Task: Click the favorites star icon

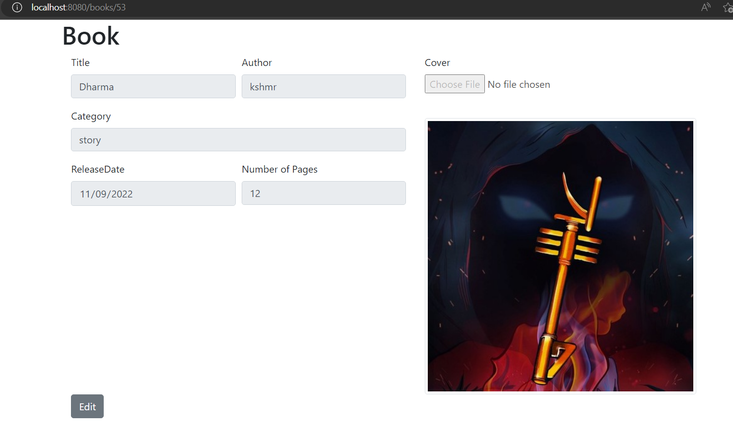Action: click(x=728, y=7)
